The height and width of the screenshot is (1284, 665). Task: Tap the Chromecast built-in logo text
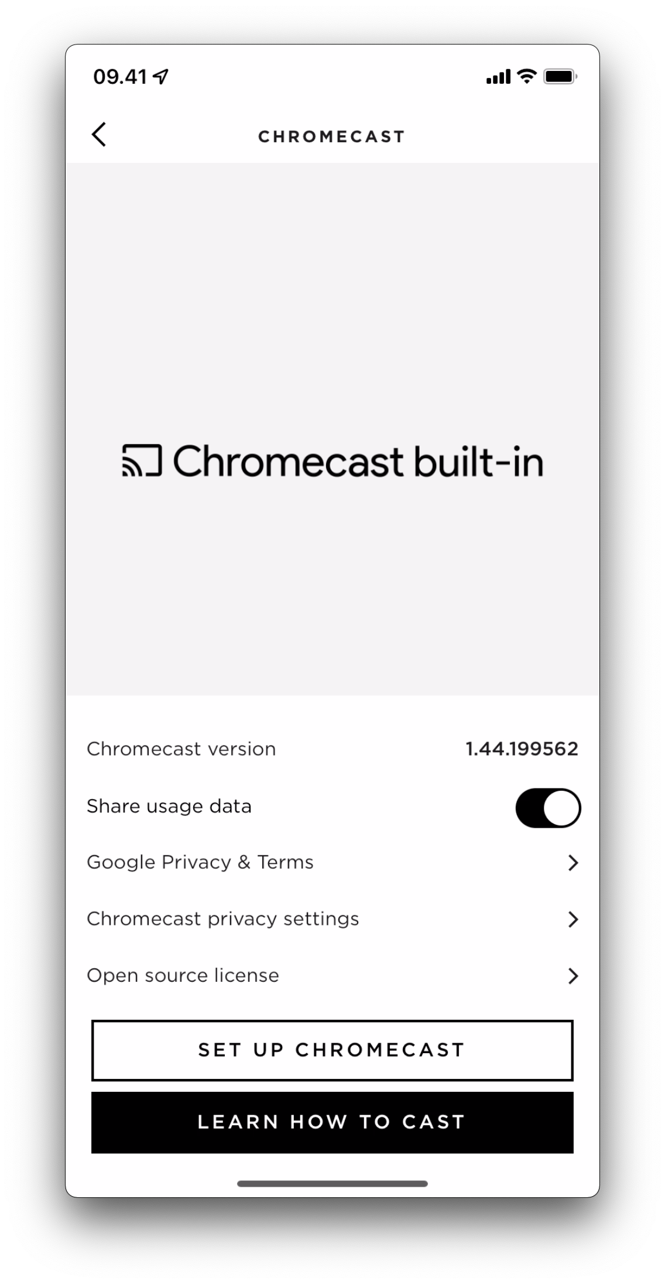[358, 461]
